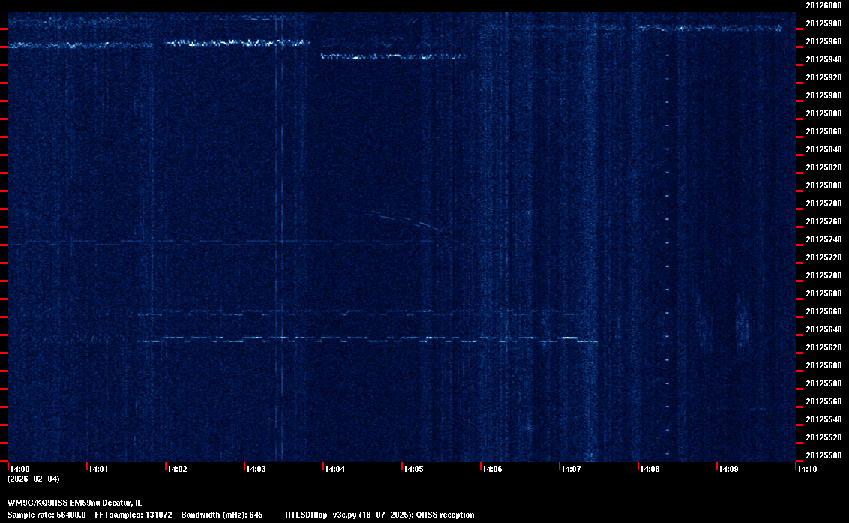Click the brightest white dash near 14:07

(x=569, y=338)
